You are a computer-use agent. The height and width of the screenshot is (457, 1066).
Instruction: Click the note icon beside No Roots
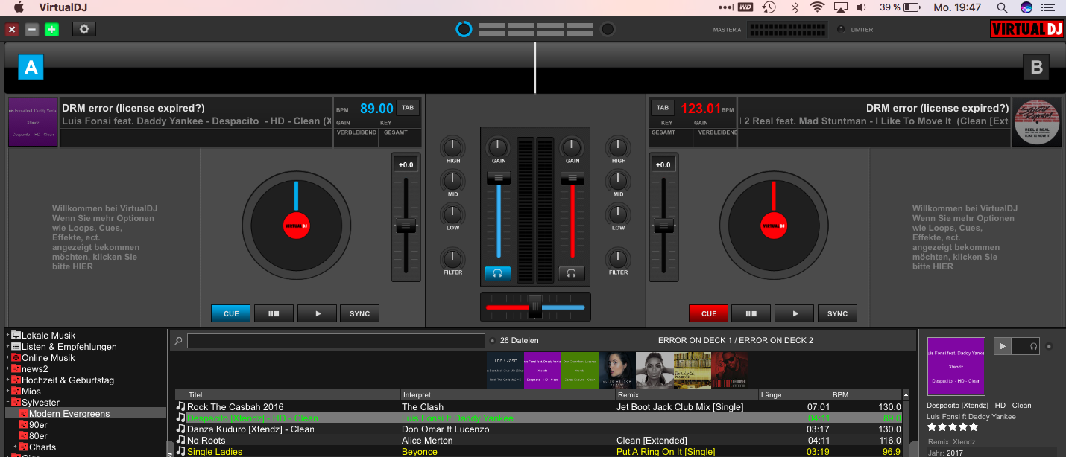pos(180,441)
